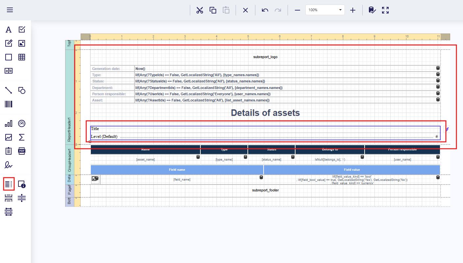Click the validate bindings database icon
Viewport: 463px width, 263px height.
[372, 10]
